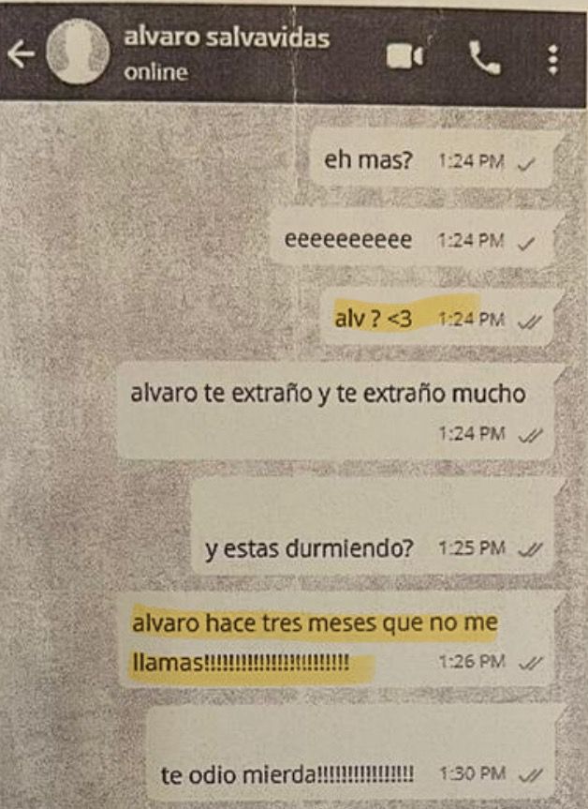Click double check marks at 1:26 PM
The width and height of the screenshot is (588, 809).
click(x=530, y=663)
